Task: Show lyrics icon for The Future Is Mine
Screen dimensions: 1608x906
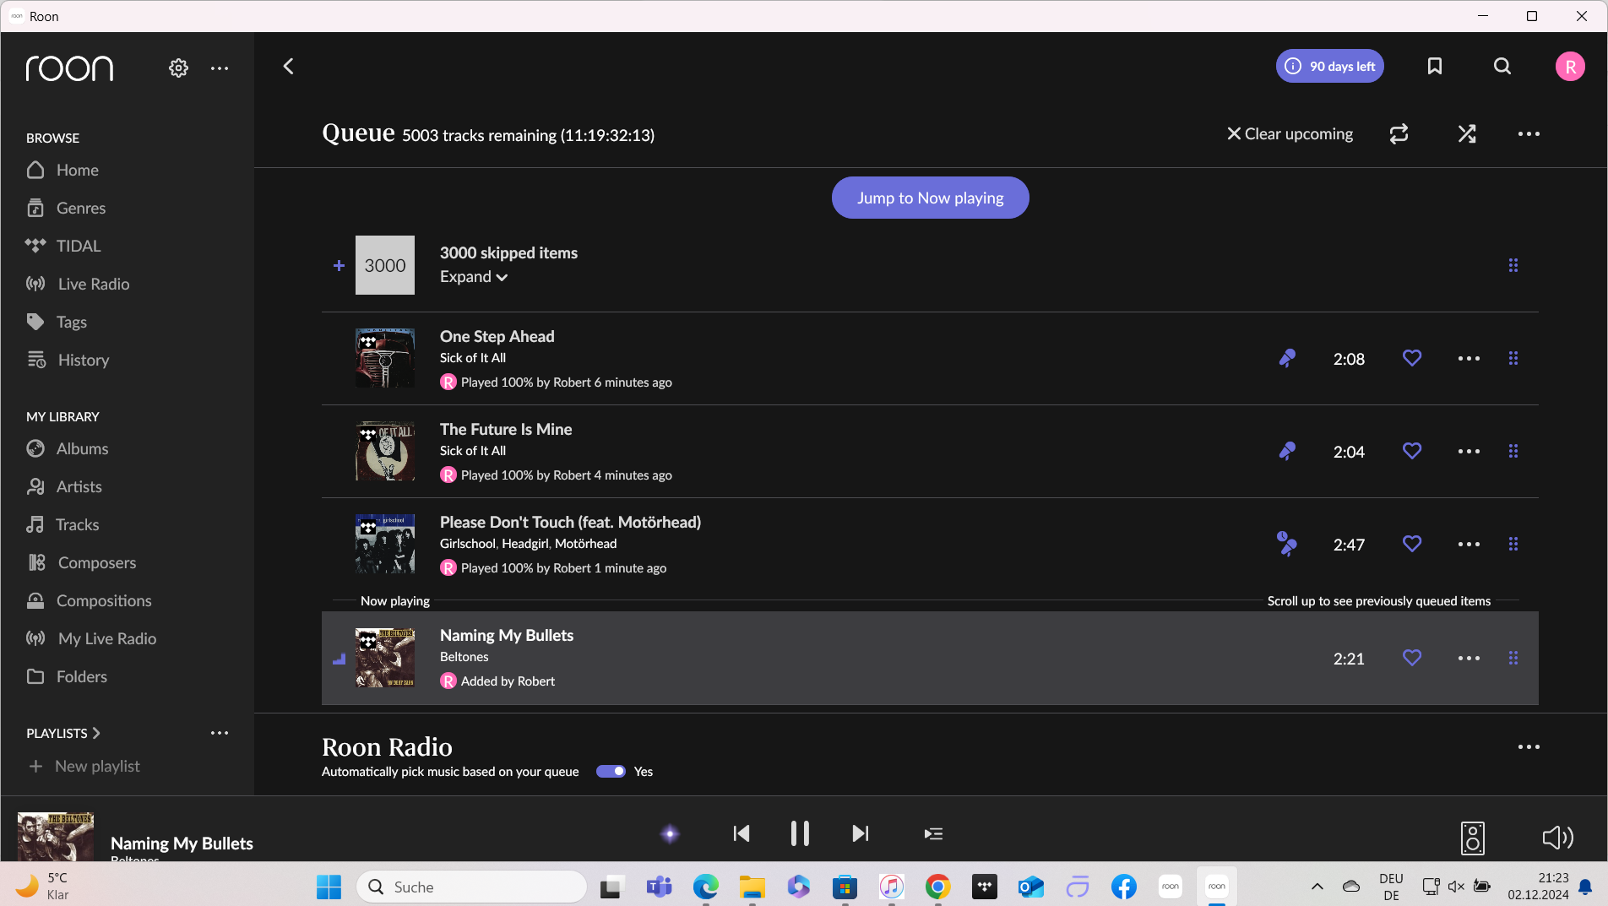Action: (x=1287, y=451)
